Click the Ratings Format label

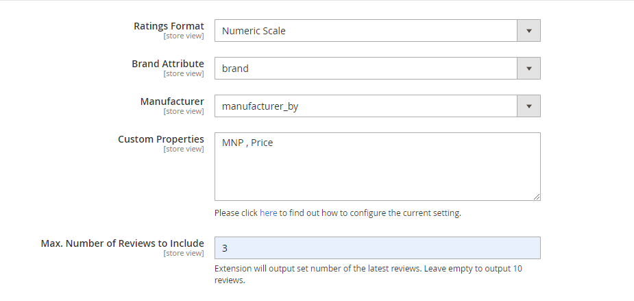(x=169, y=26)
